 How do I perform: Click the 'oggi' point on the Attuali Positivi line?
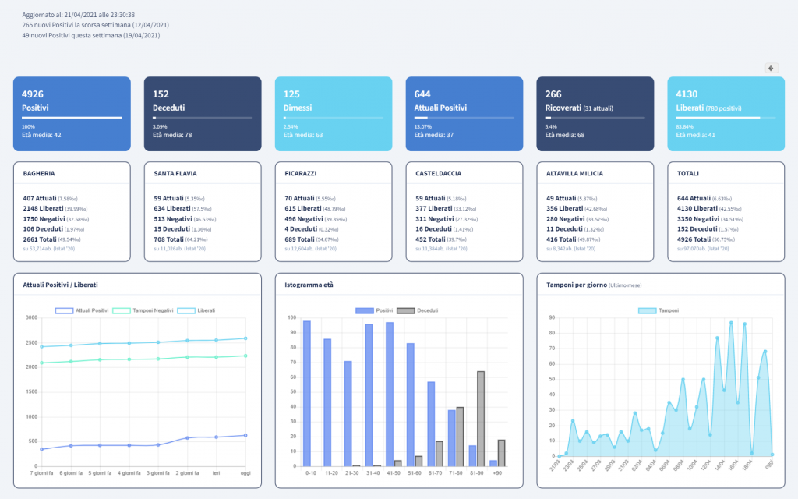coord(245,435)
